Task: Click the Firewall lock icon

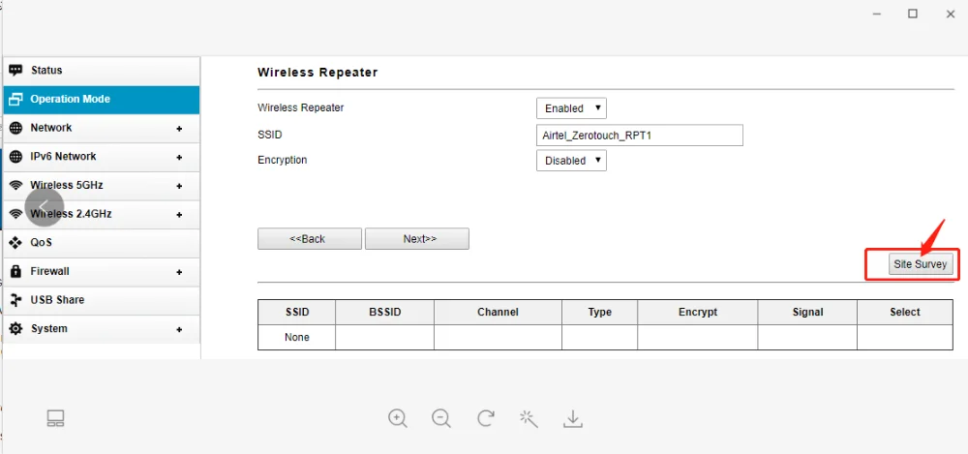Action: pos(16,271)
